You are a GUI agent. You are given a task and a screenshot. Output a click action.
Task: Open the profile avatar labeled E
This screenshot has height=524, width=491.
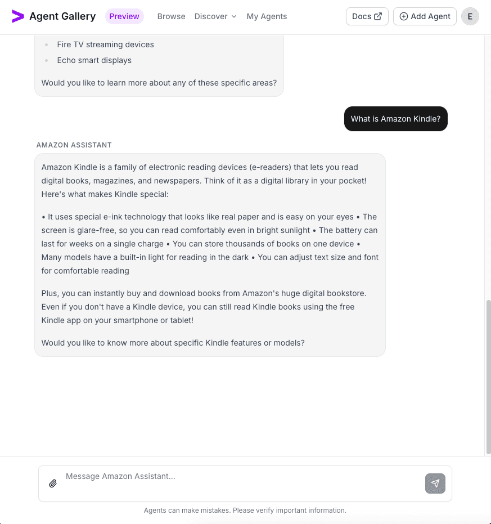point(470,16)
